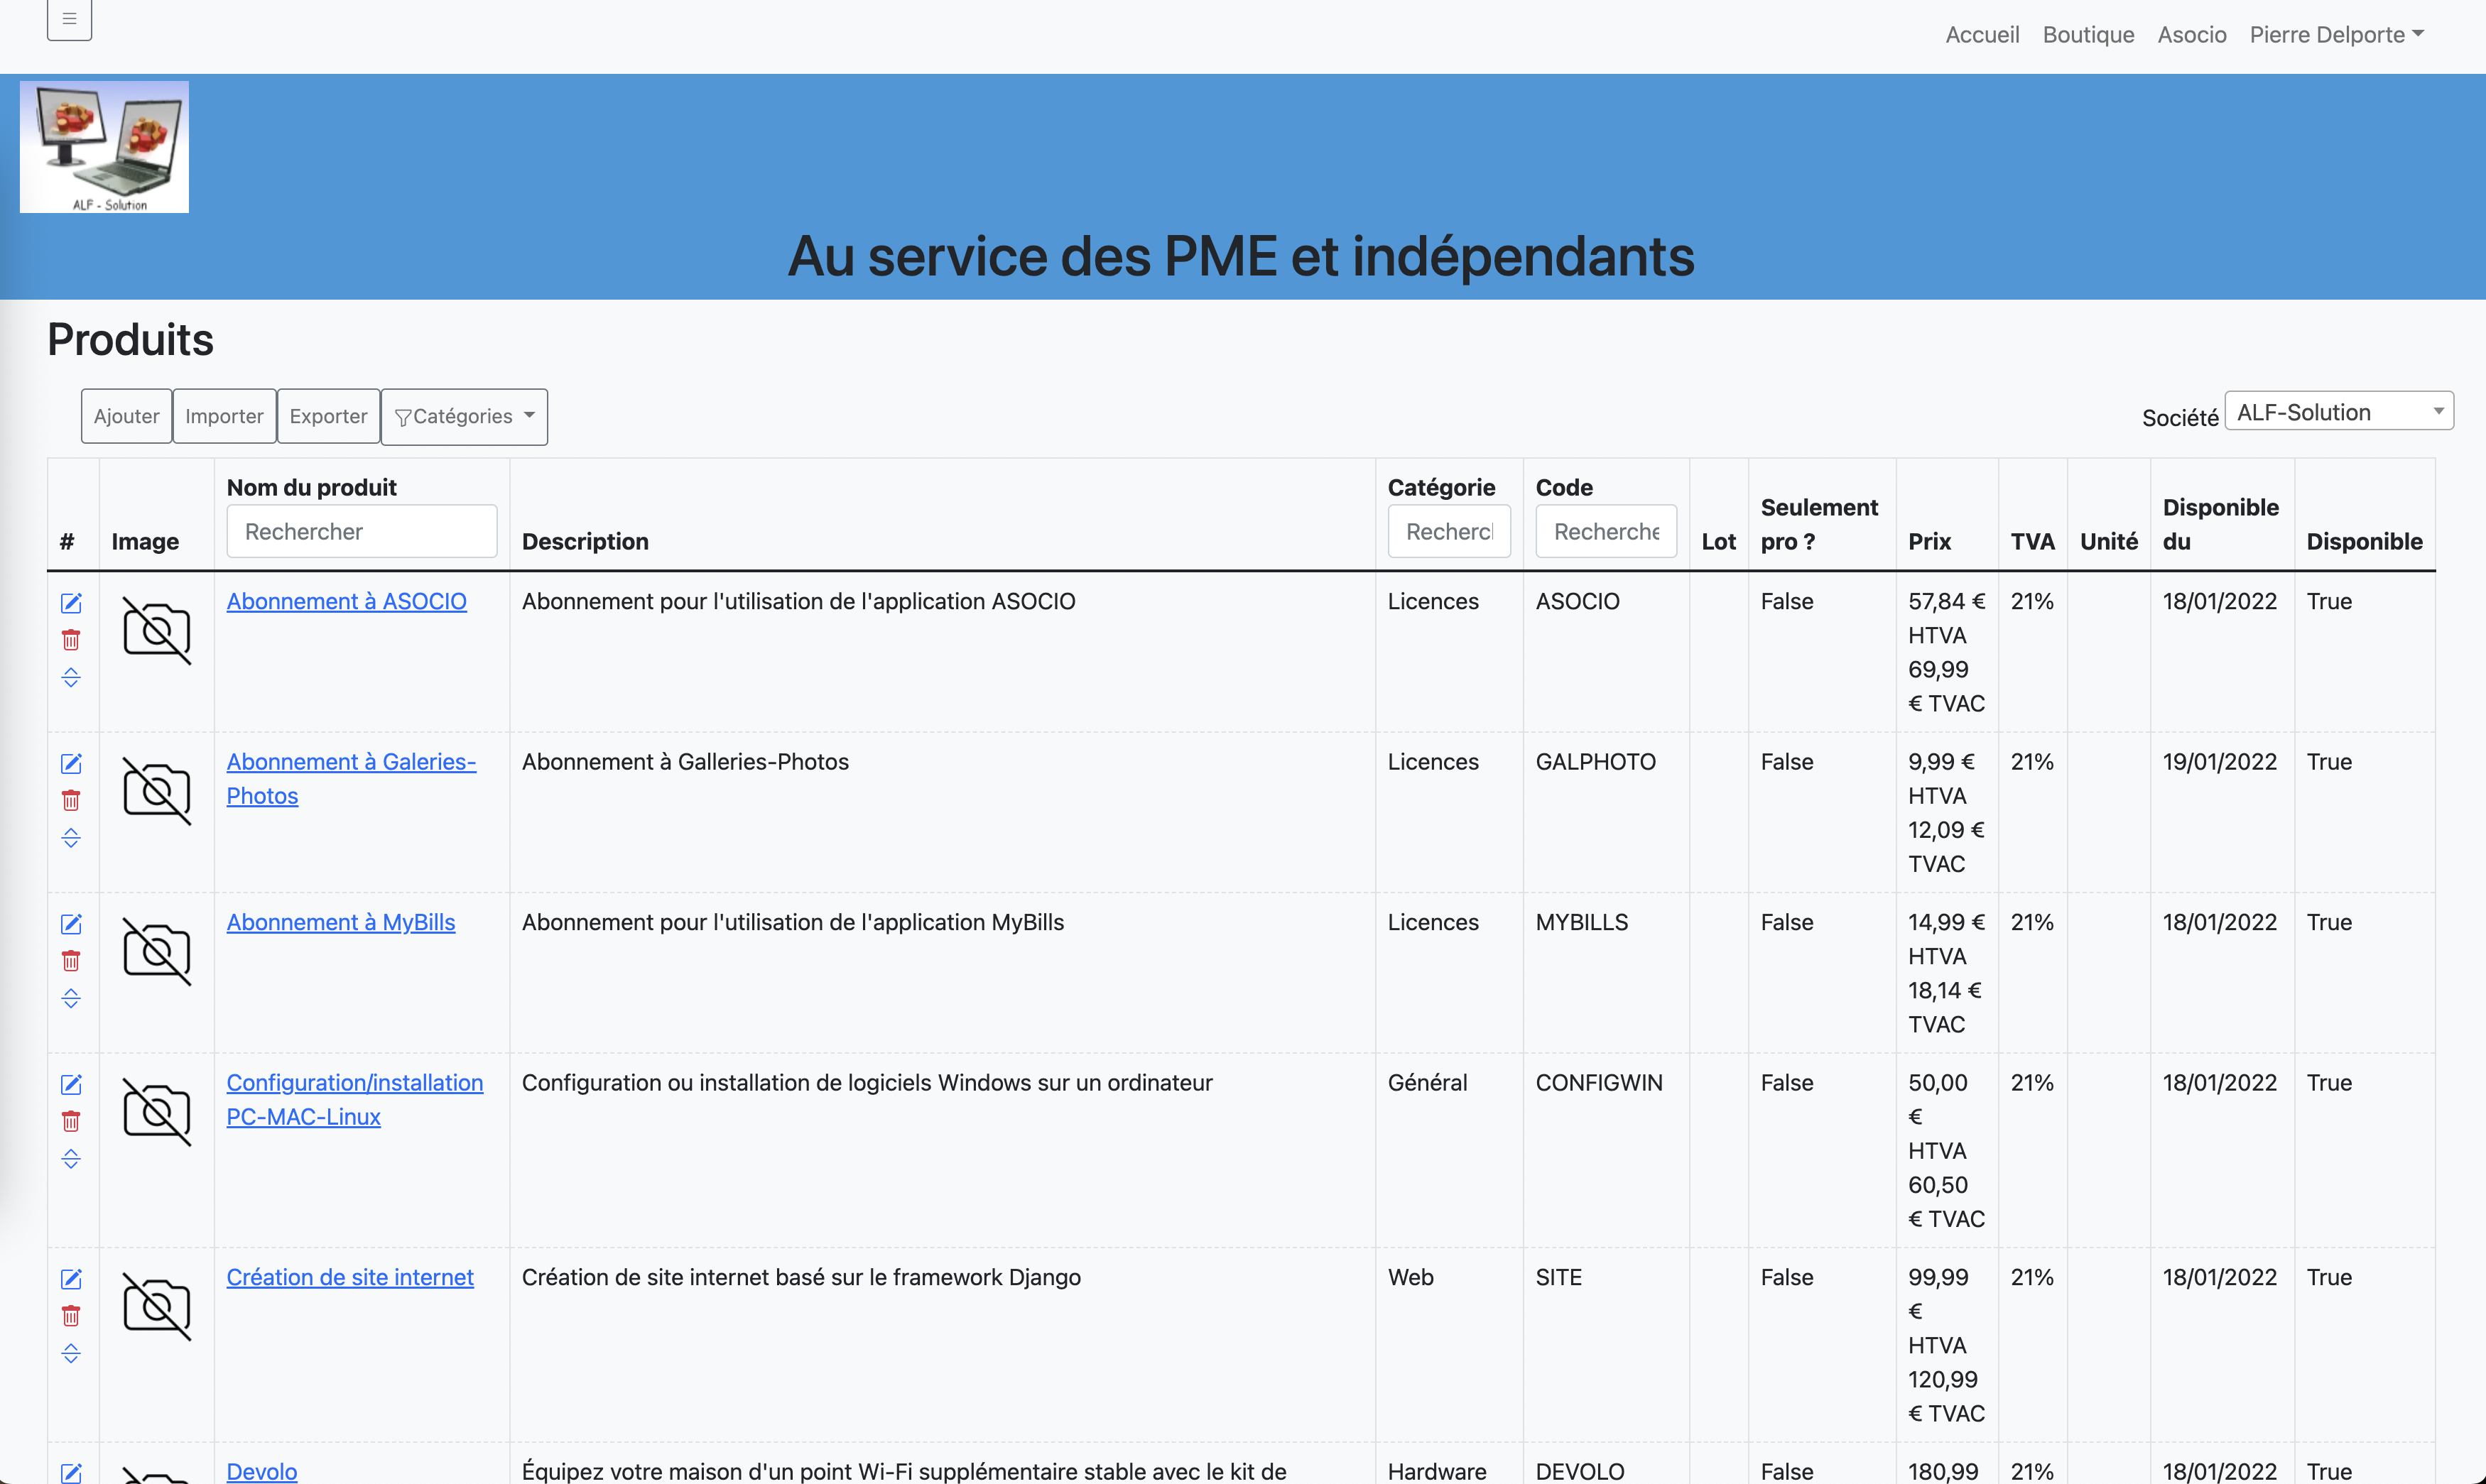This screenshot has height=1484, width=2486.
Task: Reorder arrows for SITE row
Action: [x=71, y=1353]
